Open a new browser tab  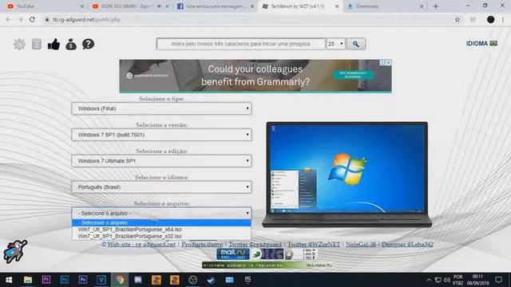point(436,6)
